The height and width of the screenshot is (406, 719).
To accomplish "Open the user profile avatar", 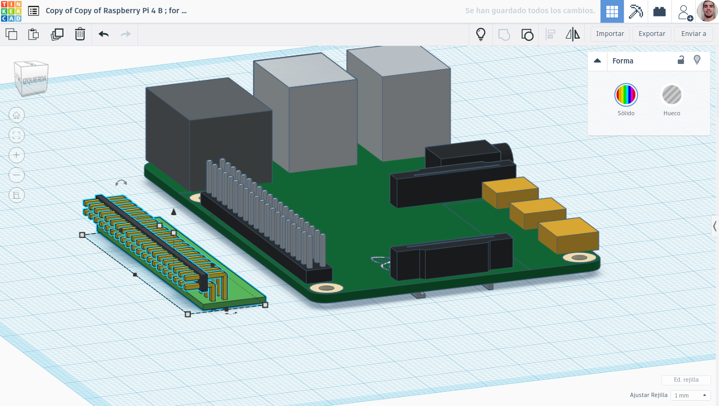I will coord(707,11).
